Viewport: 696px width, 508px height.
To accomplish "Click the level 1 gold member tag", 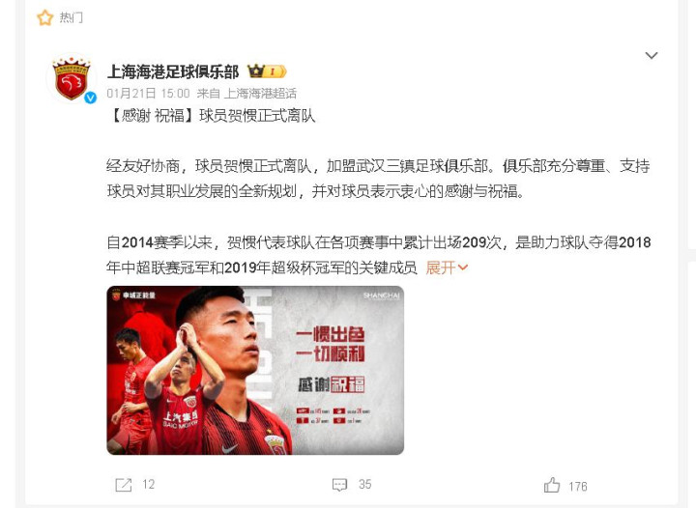I will 275,71.
